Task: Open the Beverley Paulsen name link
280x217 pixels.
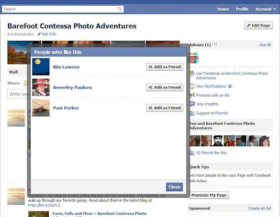Action: tap(73, 87)
